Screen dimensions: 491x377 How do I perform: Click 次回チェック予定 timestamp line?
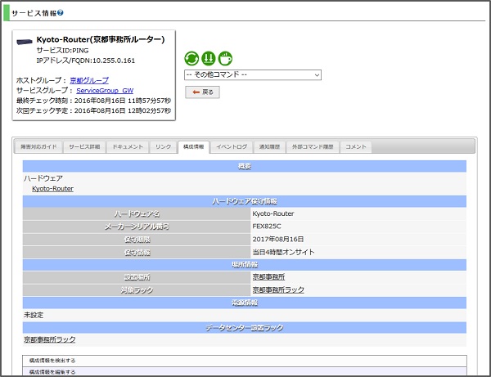pos(93,110)
